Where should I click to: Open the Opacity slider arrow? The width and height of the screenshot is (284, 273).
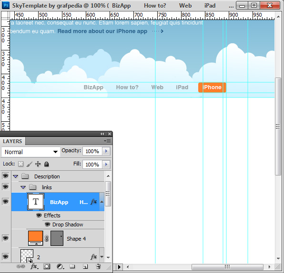tap(106, 151)
